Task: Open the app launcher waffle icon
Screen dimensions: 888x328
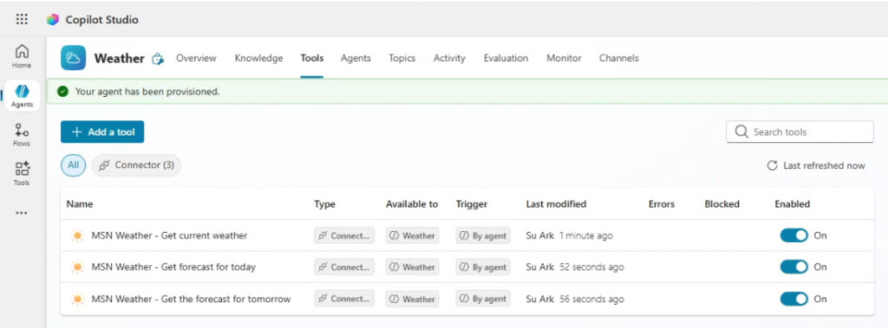Action: 22,19
